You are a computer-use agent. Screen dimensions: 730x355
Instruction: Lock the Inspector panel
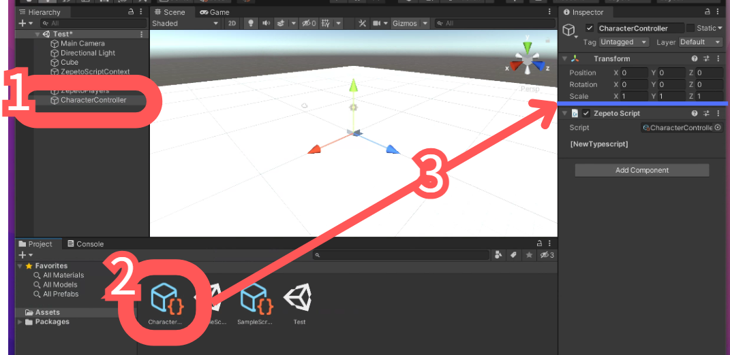pos(708,12)
